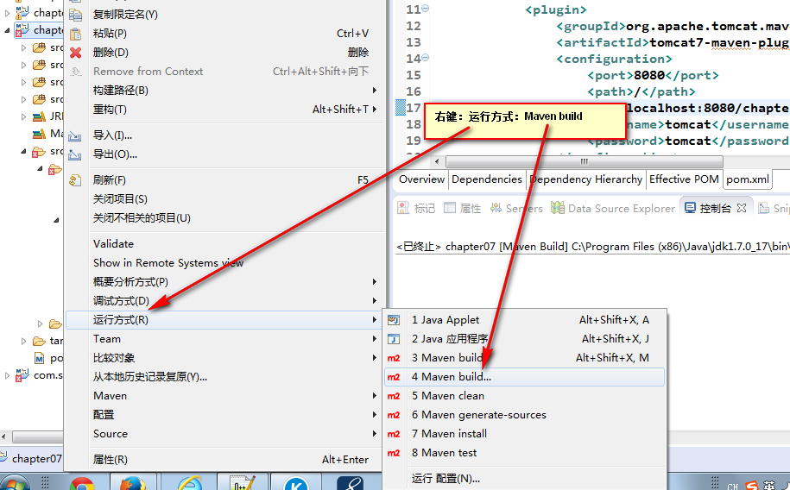
Task: Switch to the Dependency Hierarchy tab
Action: point(586,179)
